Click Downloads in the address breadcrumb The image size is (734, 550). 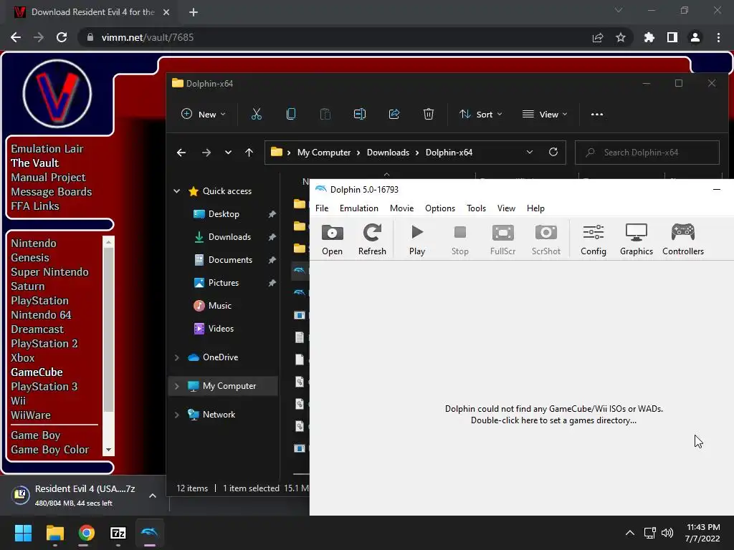coord(388,153)
